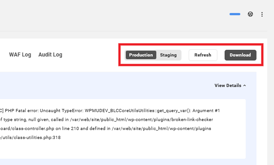Refresh the log entries

coord(203,55)
